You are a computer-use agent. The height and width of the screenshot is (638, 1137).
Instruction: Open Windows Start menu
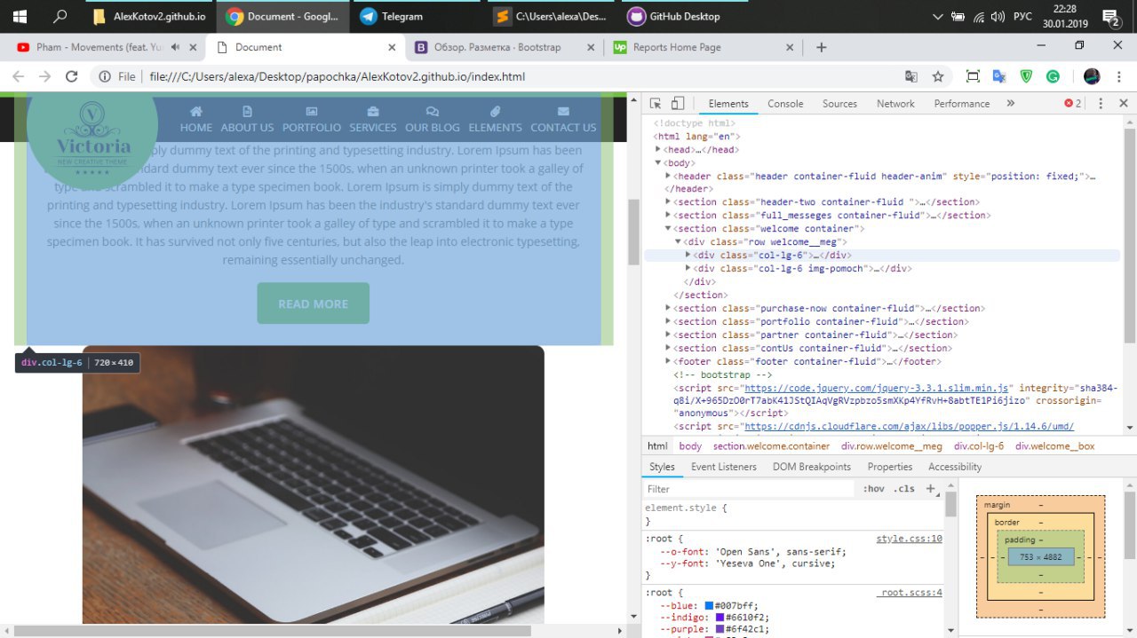(19, 16)
